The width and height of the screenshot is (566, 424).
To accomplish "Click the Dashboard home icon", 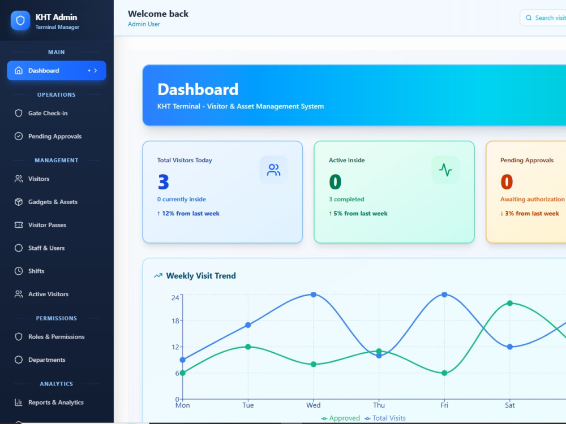I will pos(19,71).
